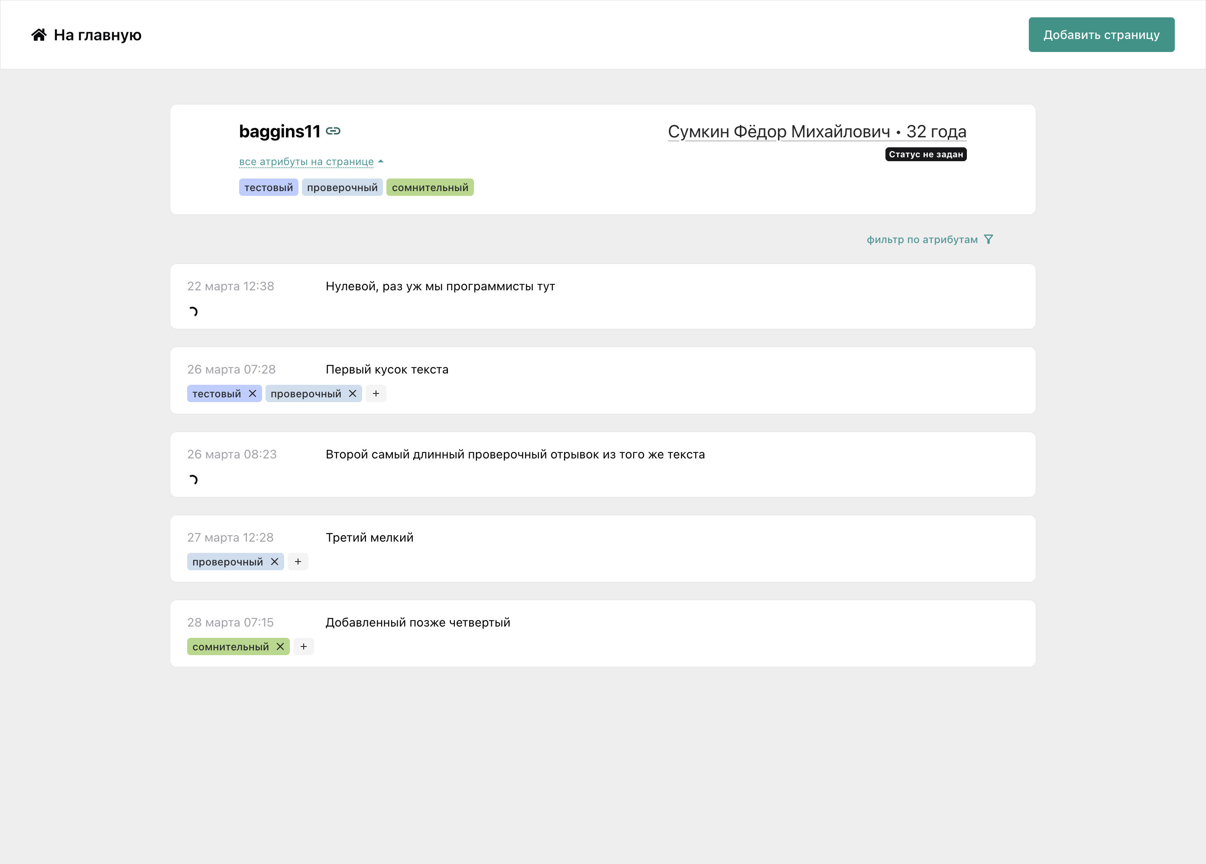Remove сомнительный tag from Добавленный позже четвертый
This screenshot has height=864, width=1206.
click(x=280, y=646)
